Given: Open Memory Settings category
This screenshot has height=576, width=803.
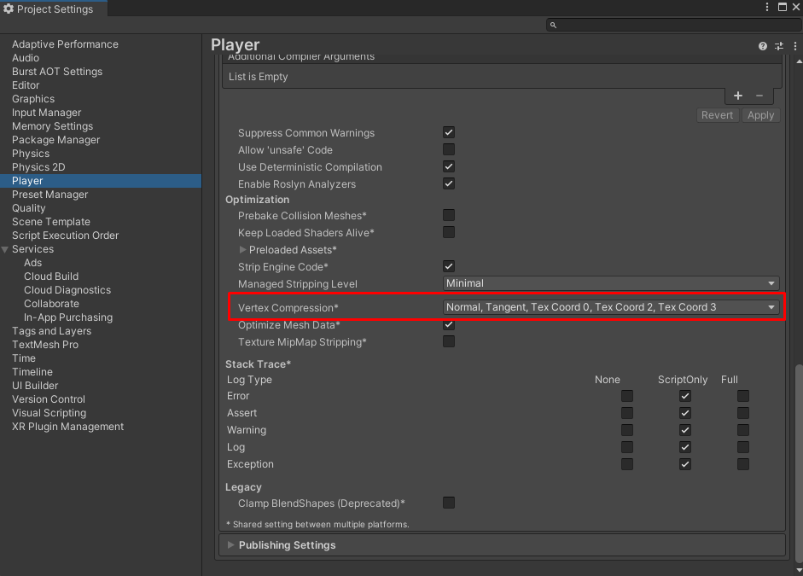Looking at the screenshot, I should tap(52, 126).
